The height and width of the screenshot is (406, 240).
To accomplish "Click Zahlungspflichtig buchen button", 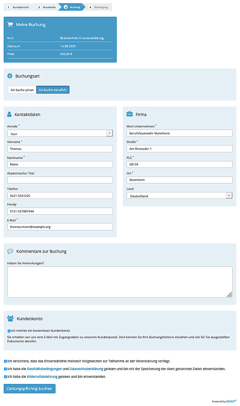I will tap(29, 389).
